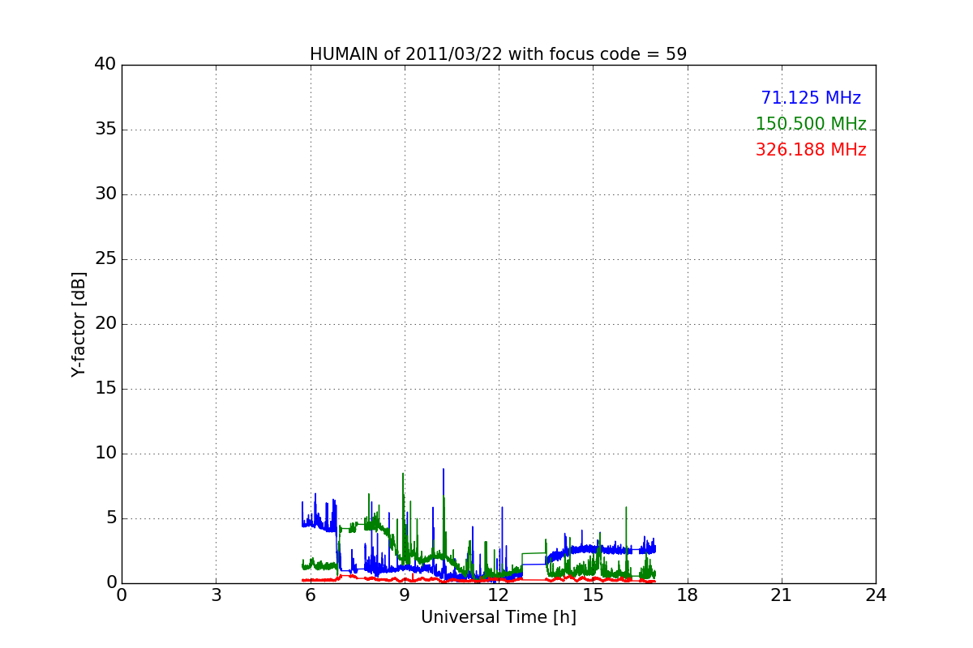
Task: Click the 'Universal Time [h]' axis label
Action: coord(498,617)
